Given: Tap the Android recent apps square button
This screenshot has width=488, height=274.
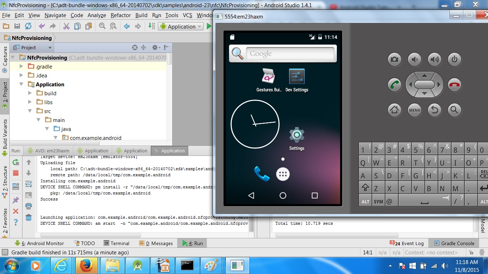Looking at the screenshot, I should point(314,196).
